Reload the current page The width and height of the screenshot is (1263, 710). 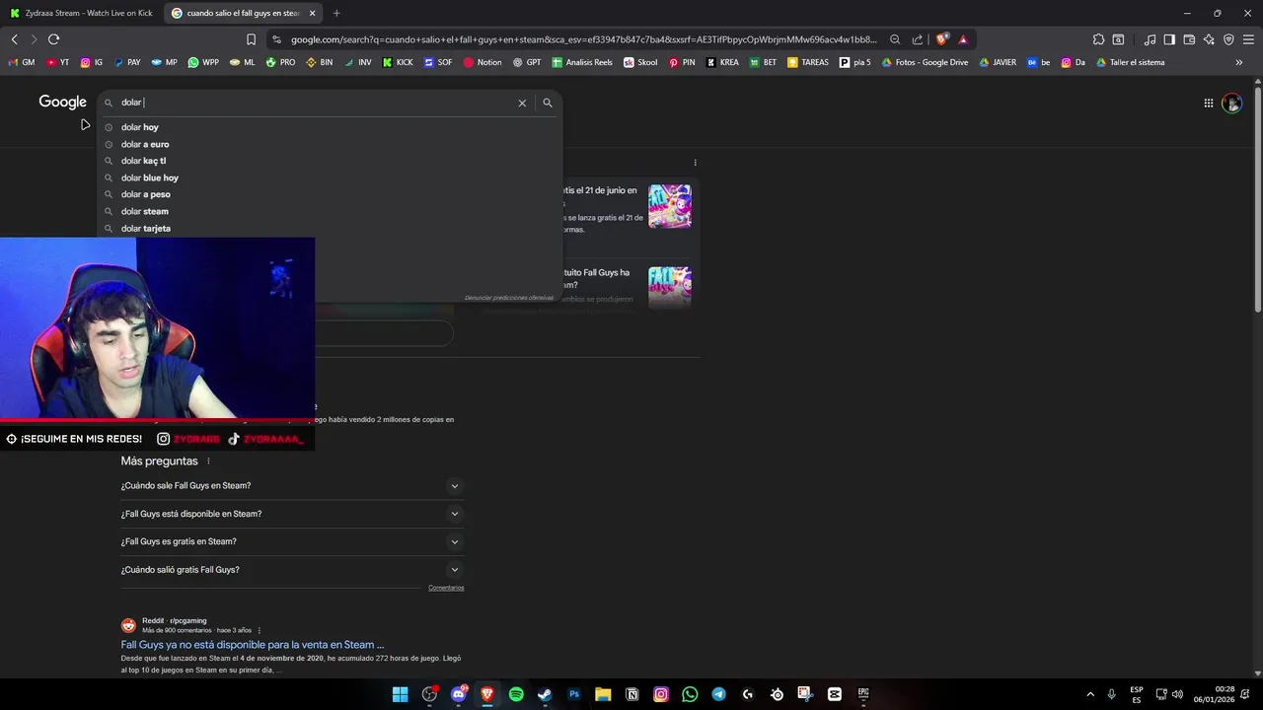pyautogui.click(x=53, y=39)
